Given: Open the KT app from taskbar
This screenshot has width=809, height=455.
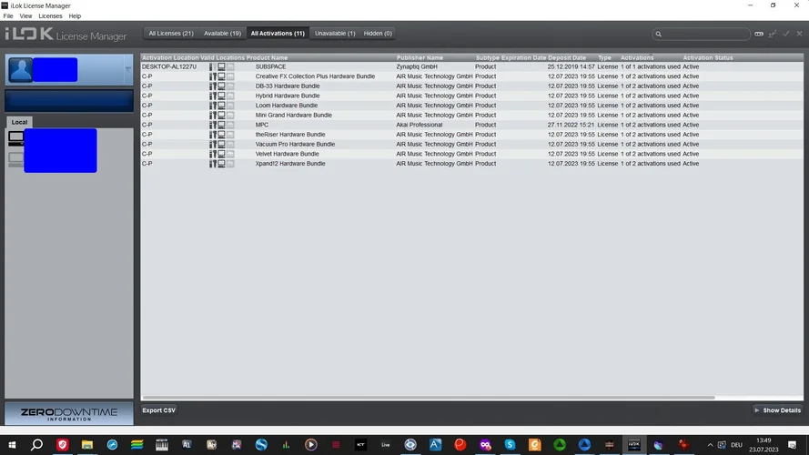Looking at the screenshot, I should point(360,445).
